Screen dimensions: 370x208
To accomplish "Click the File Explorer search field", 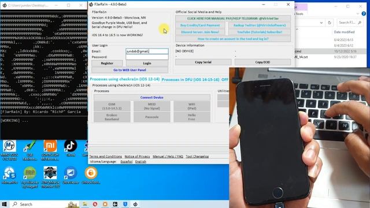I will pyautogui.click(x=350, y=23).
